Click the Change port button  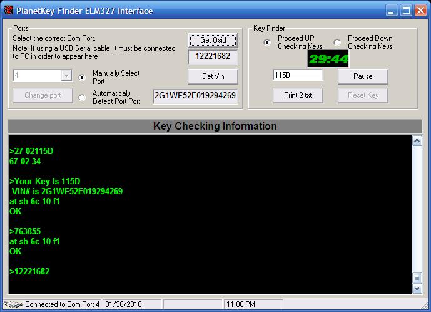click(43, 95)
